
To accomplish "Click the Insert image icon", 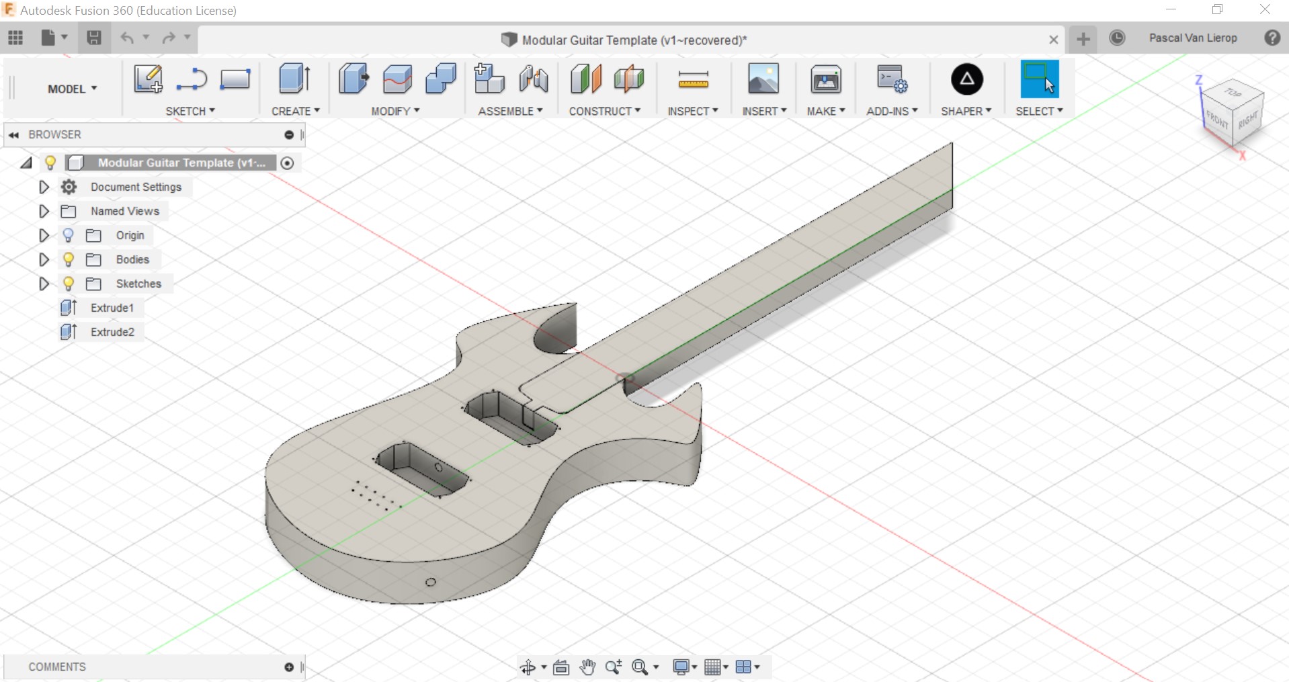I will (763, 79).
